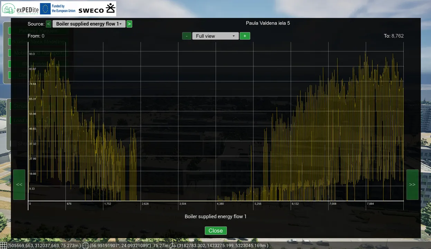The image size is (431, 249).
Task: Click the 55.98 y-axis label
Action: point(32,114)
